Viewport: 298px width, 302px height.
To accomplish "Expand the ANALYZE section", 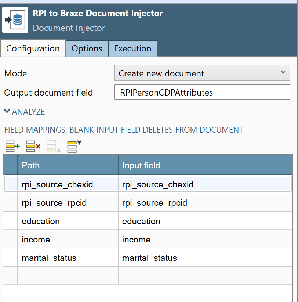I will pyautogui.click(x=24, y=112).
